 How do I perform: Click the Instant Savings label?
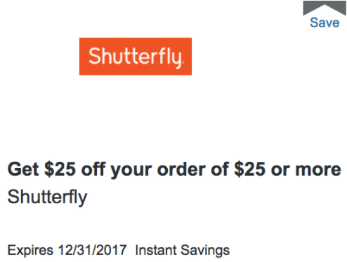click(183, 250)
